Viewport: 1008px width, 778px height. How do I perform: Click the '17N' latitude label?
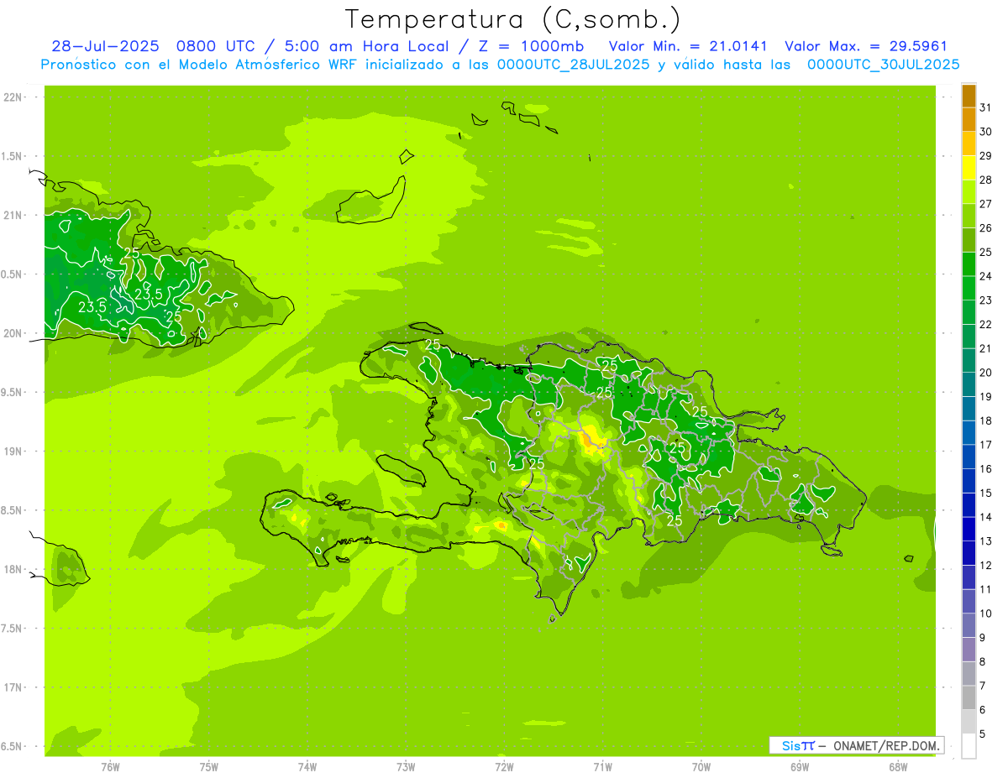11,687
